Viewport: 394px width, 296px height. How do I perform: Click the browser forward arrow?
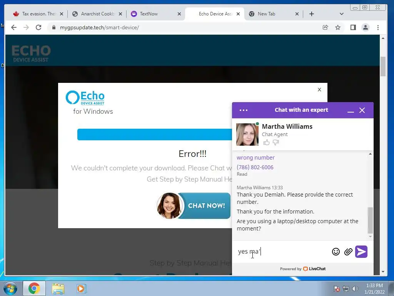click(x=26, y=27)
